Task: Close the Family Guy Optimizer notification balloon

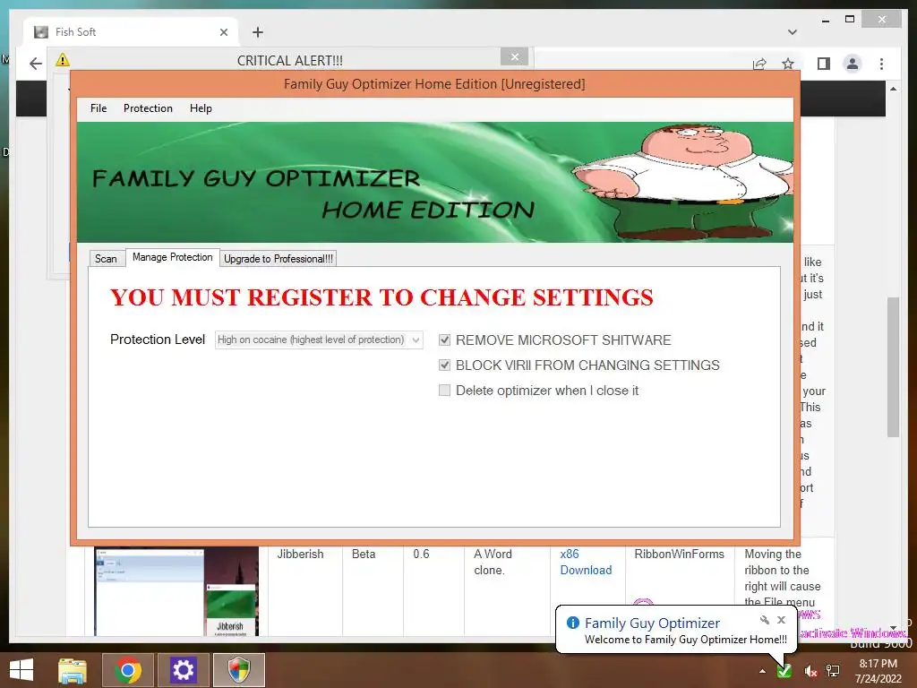Action: click(781, 620)
